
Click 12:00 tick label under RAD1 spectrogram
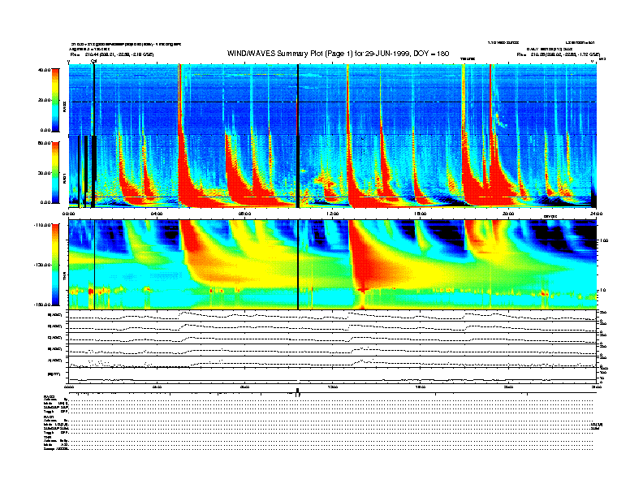332,214
